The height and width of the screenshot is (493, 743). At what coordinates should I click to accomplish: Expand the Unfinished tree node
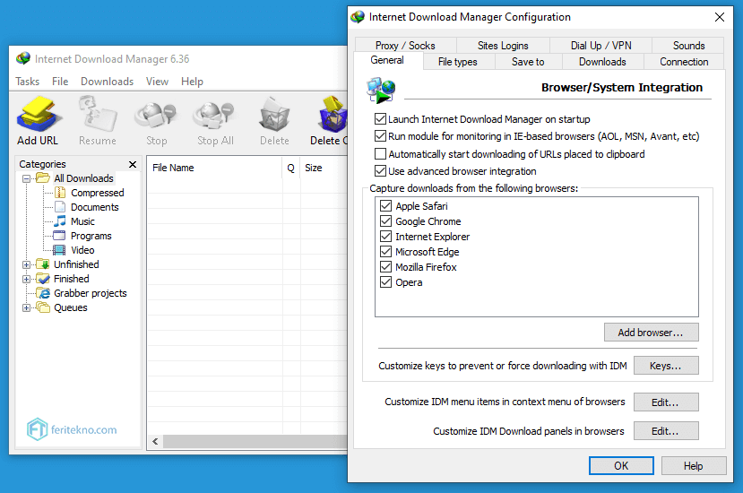pos(27,264)
